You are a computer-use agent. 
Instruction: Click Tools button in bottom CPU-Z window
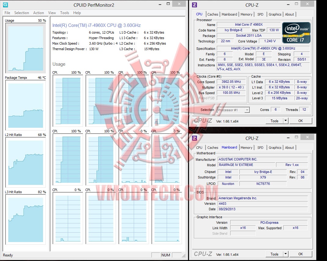click(x=274, y=254)
